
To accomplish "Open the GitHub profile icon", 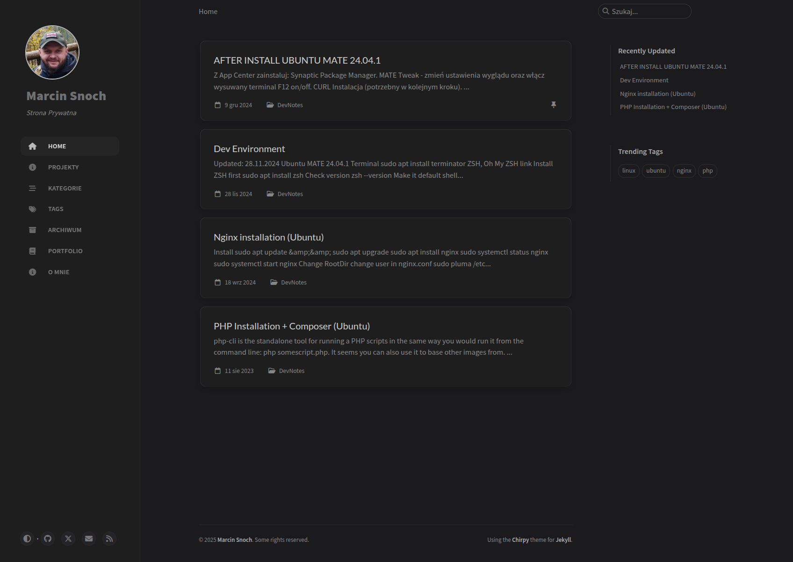I will (x=48, y=539).
